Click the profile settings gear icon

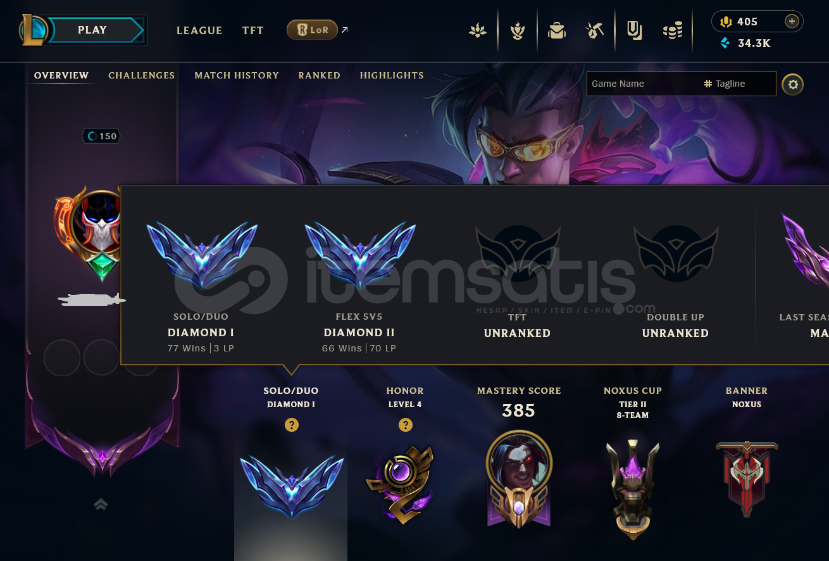pos(792,84)
